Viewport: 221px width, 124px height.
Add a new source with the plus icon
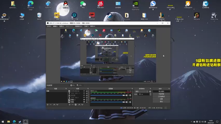click(x=70, y=105)
